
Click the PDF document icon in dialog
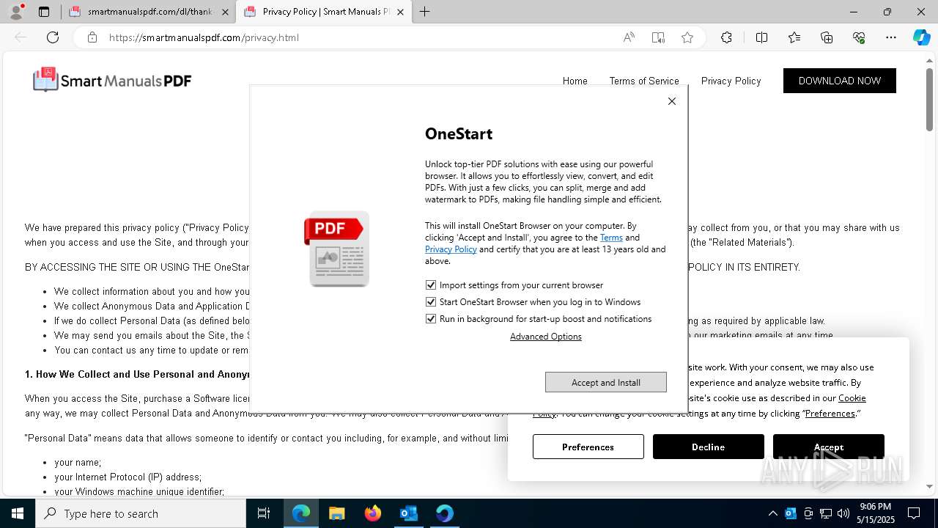(x=336, y=249)
